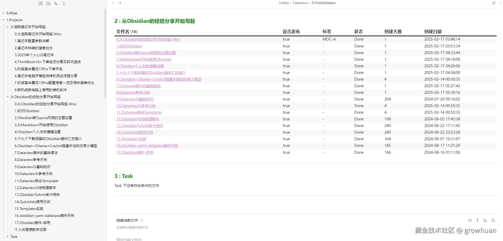Open the Dataviews breadcrumb item

[300, 3]
